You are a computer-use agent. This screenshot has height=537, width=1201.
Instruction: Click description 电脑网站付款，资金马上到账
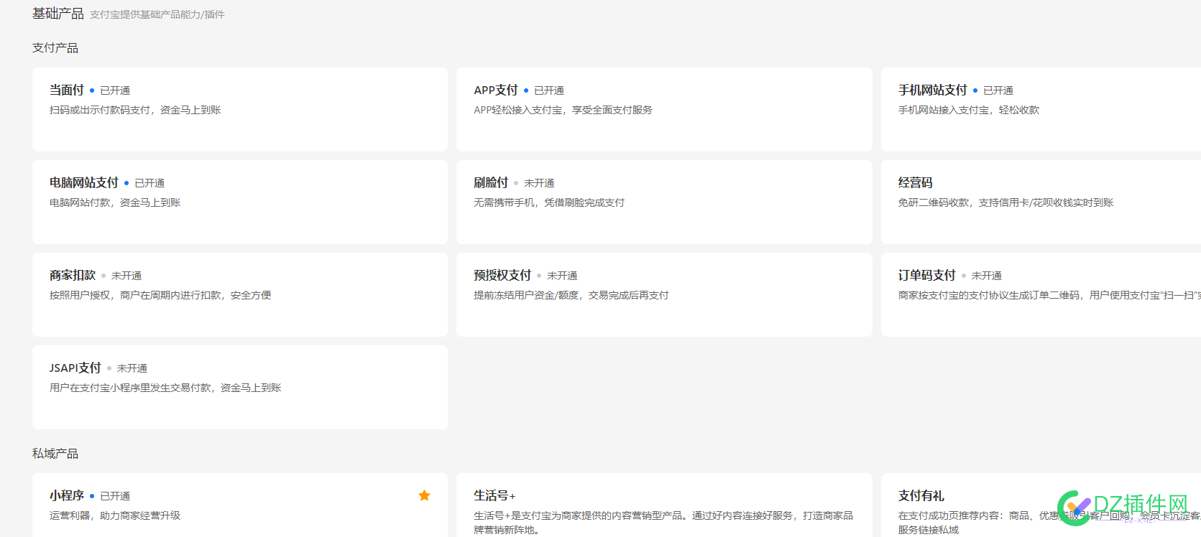115,202
